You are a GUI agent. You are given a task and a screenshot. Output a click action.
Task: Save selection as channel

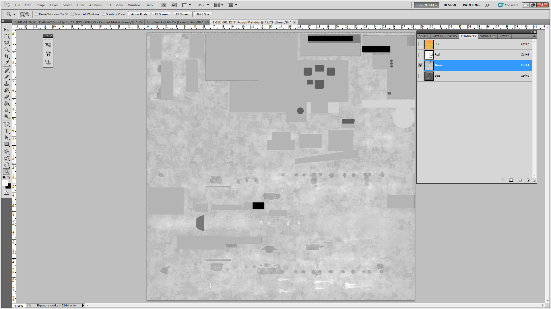coord(511,180)
